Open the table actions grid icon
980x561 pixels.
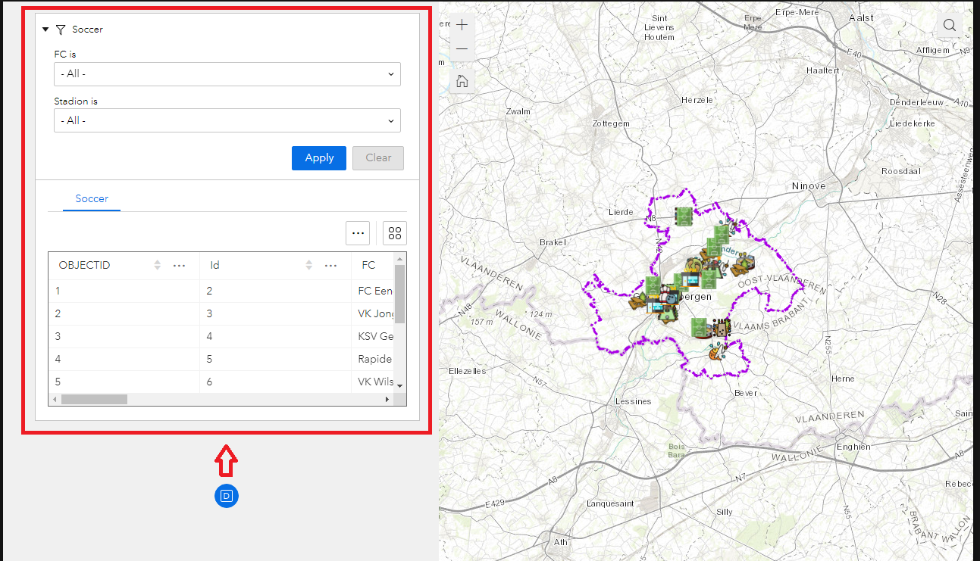coord(394,233)
